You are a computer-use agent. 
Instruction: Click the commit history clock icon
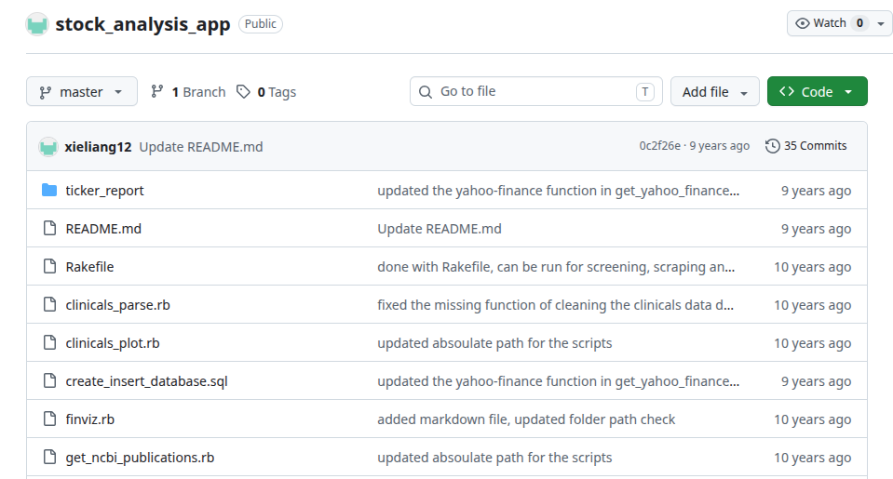[x=772, y=146]
